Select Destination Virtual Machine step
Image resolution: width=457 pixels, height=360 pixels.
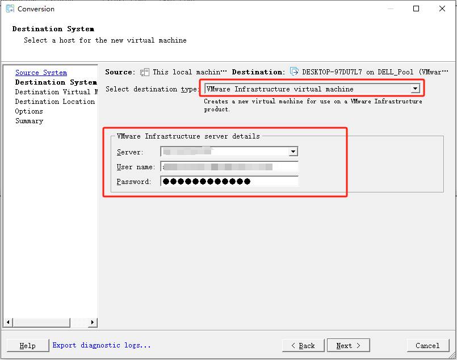(x=57, y=92)
